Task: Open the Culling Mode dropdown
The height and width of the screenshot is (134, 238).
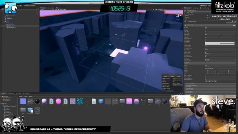Action: coord(220,60)
